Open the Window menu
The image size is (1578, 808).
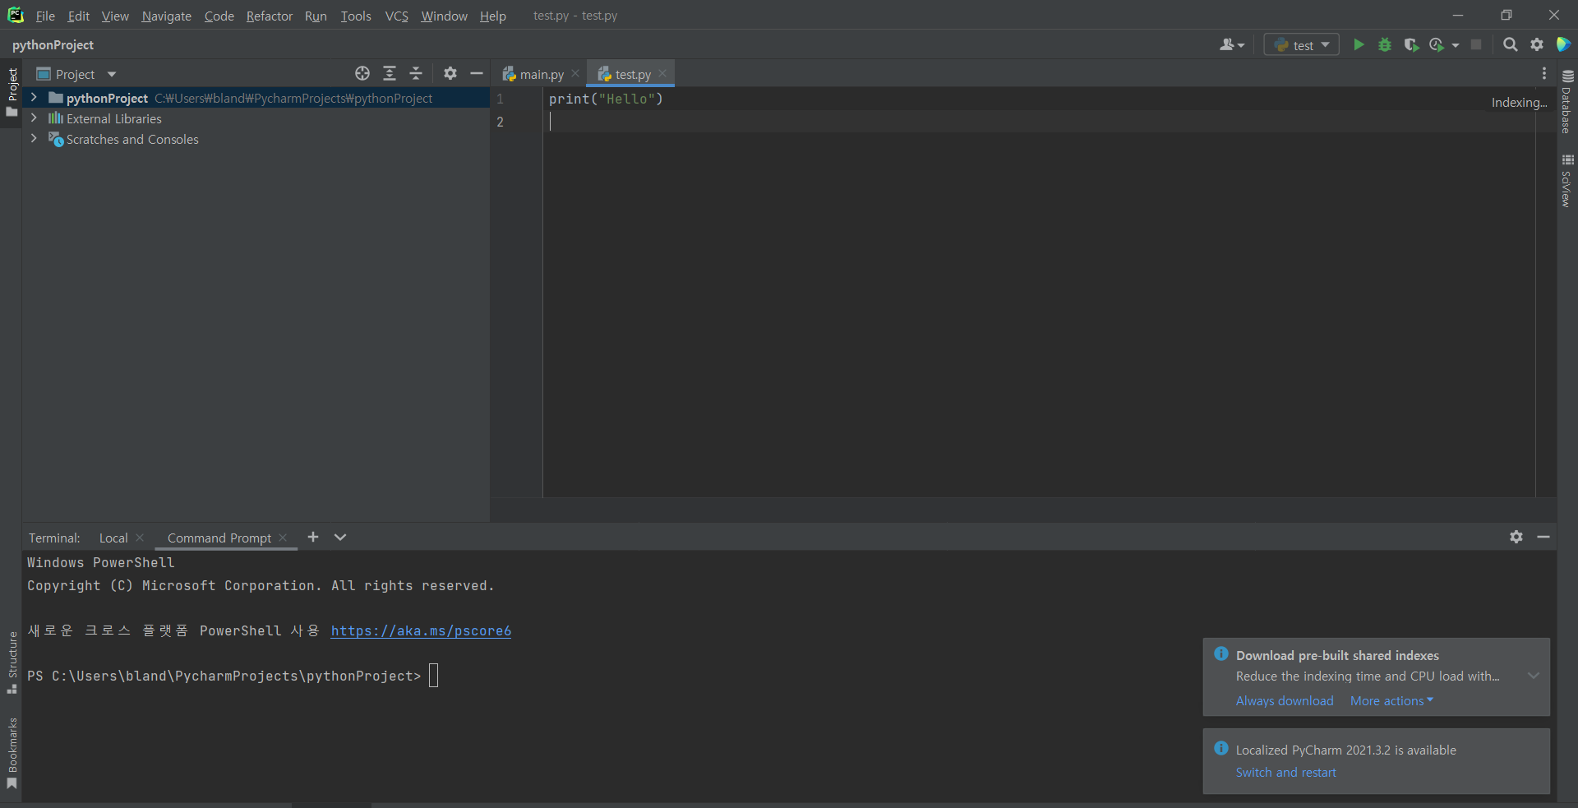click(x=444, y=16)
